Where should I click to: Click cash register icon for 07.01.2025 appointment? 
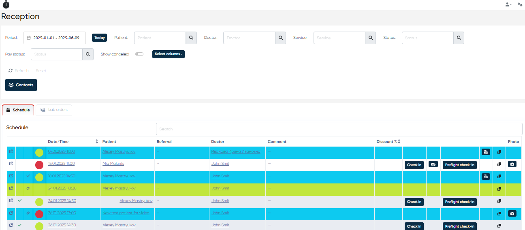pos(486,152)
